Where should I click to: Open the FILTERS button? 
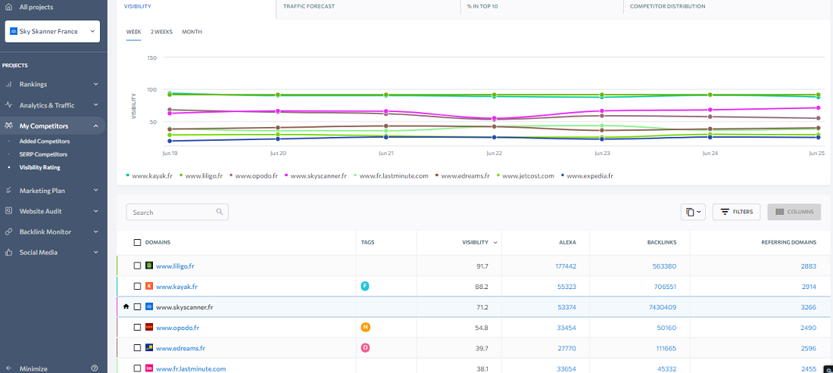pos(736,212)
